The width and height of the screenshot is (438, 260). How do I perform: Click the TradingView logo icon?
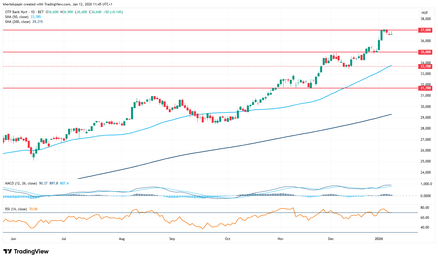point(8,251)
